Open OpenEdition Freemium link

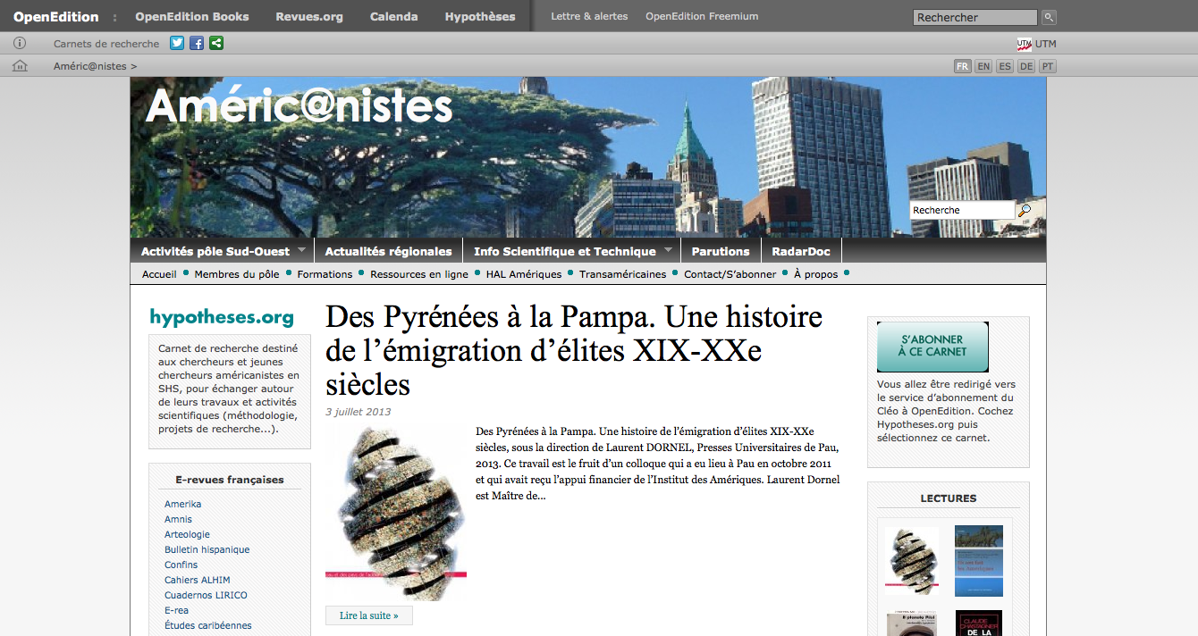pyautogui.click(x=702, y=16)
